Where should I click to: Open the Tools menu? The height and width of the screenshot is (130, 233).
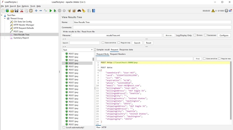pyautogui.click(x=33, y=6)
